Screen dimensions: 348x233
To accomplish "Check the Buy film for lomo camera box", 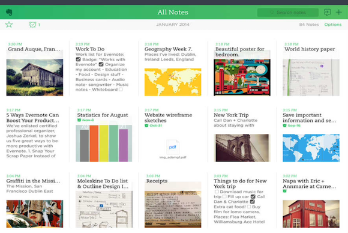I will [x=249, y=207].
